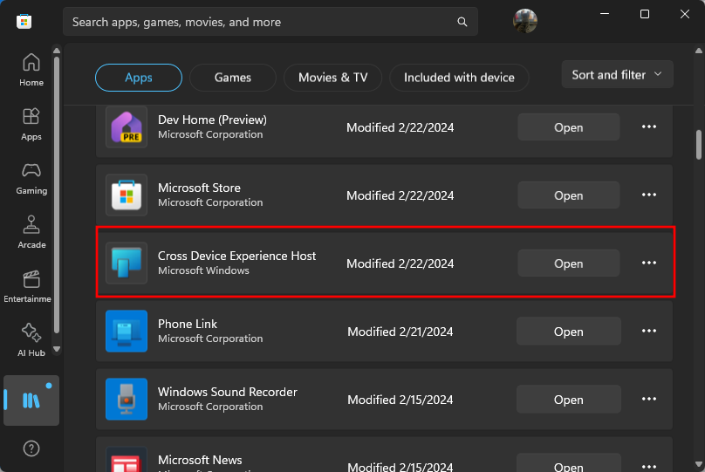The height and width of the screenshot is (472, 705).
Task: Click the Microsoft Store app icon in list
Action: click(x=127, y=195)
